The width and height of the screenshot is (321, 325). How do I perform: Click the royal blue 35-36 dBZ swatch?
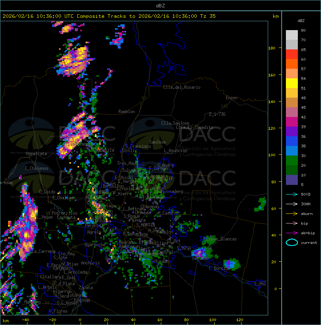click(x=292, y=141)
